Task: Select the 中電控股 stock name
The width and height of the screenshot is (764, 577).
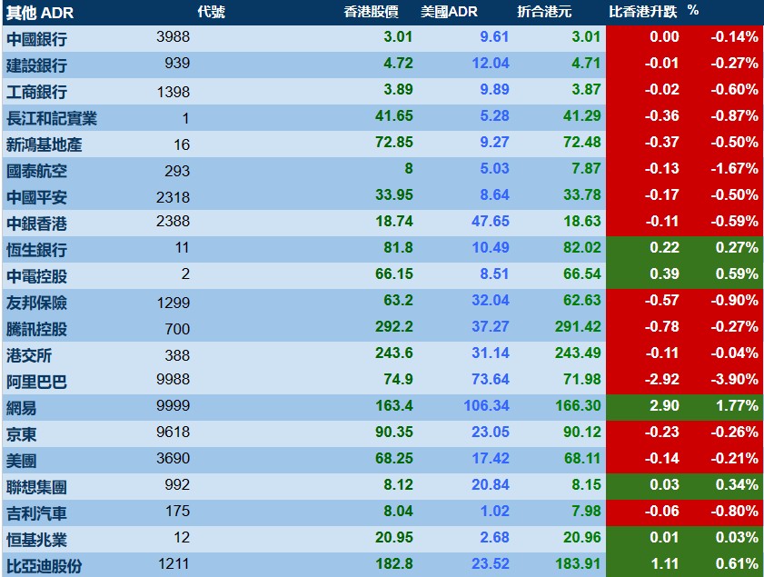Action: coord(36,276)
